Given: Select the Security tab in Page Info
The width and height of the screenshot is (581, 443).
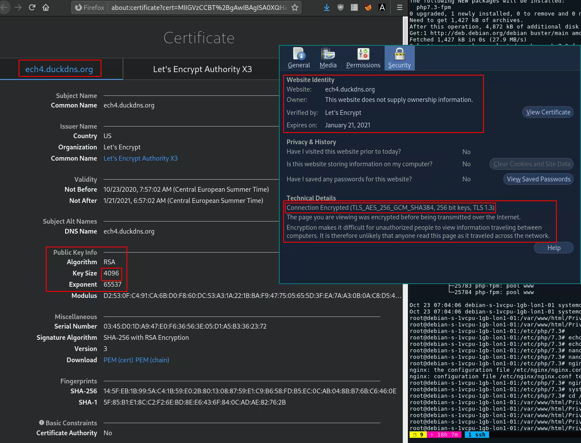Looking at the screenshot, I should coord(399,58).
